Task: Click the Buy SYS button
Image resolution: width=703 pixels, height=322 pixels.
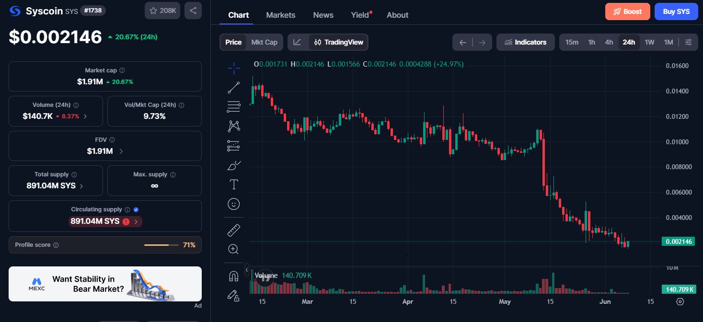Action: pos(676,11)
